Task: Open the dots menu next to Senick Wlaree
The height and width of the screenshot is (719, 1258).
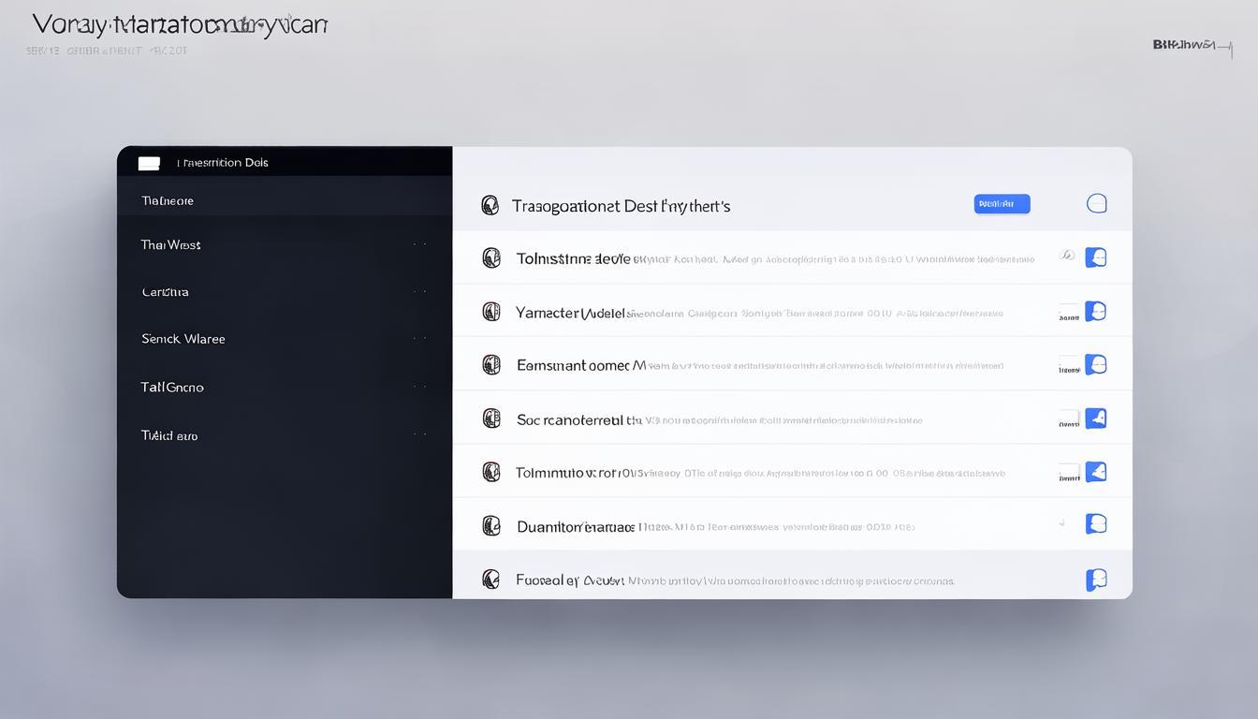Action: pyautogui.click(x=419, y=339)
